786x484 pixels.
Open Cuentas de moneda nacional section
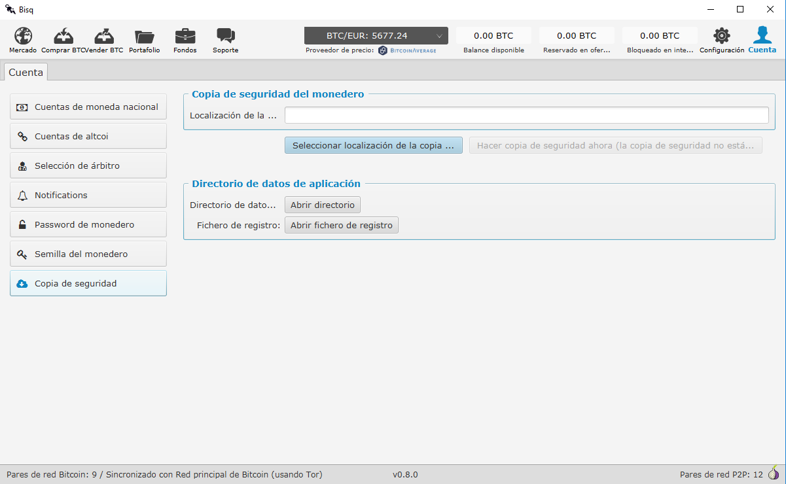pyautogui.click(x=88, y=107)
